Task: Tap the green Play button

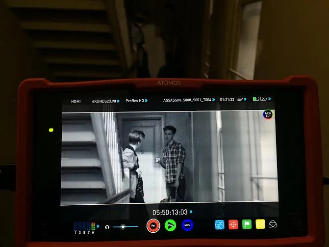Action: 170,225
